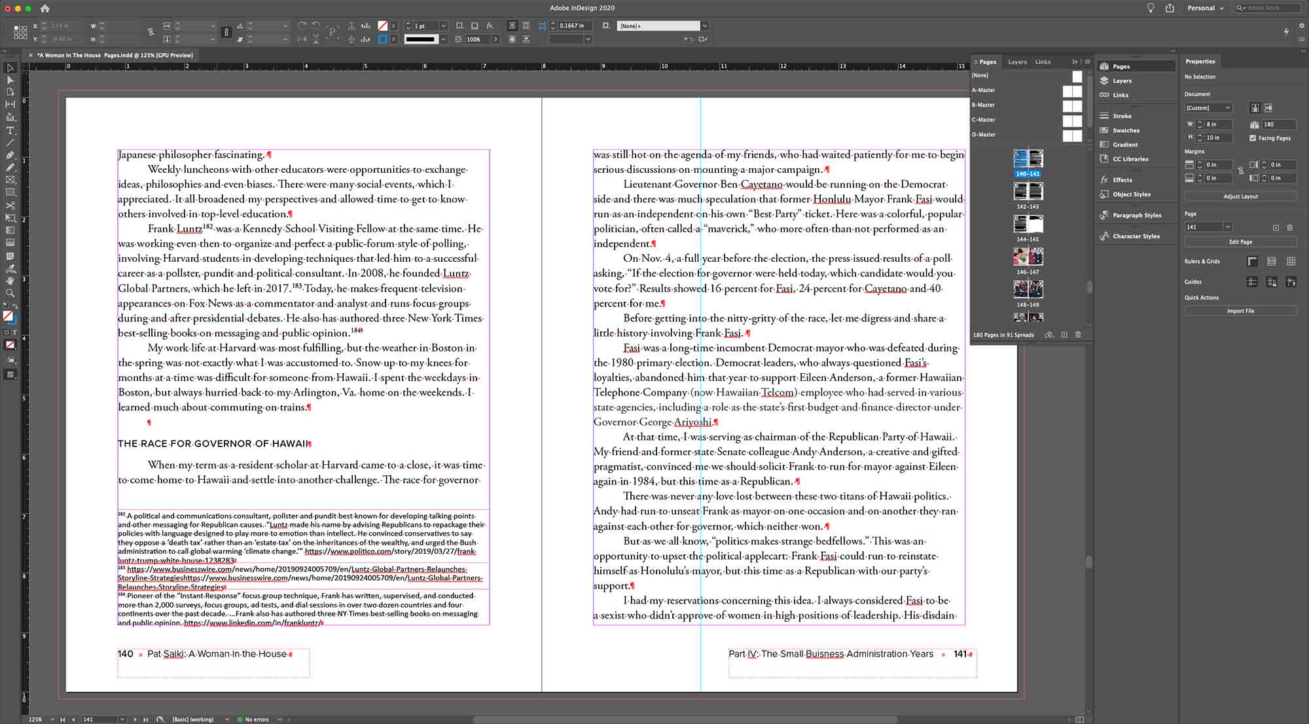Select the Gradient Swatch tool

(x=10, y=230)
